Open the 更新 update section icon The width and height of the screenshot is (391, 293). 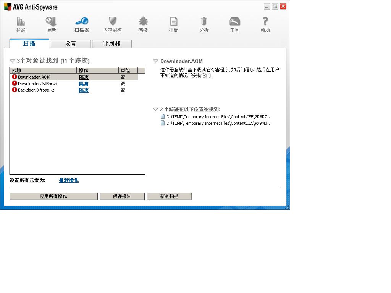(x=51, y=22)
